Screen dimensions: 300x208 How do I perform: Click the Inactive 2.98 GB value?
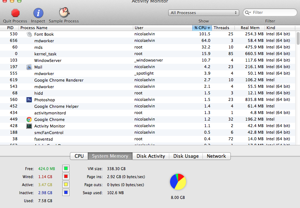click(x=45, y=193)
